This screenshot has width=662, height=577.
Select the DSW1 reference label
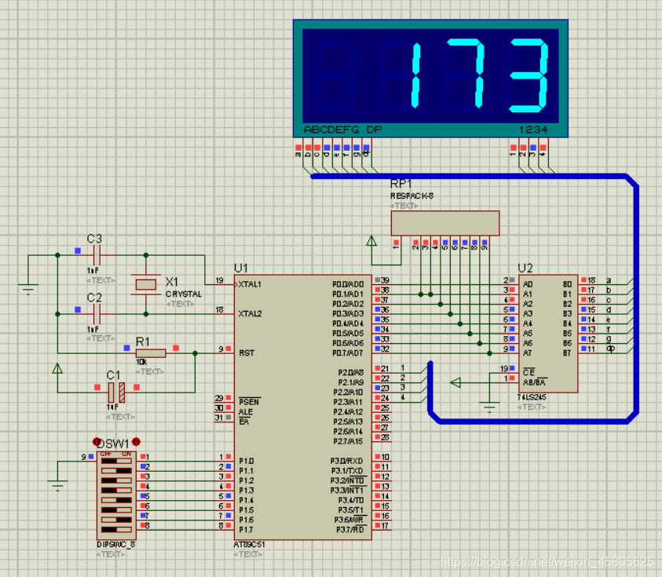point(113,444)
